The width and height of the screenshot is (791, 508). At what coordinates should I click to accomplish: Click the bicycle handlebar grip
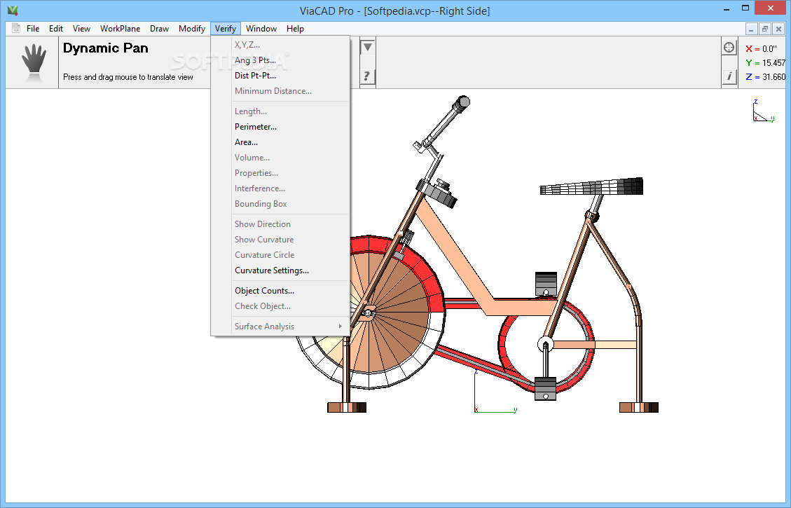click(x=460, y=104)
